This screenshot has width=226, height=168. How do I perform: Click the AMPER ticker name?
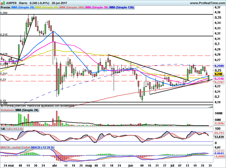tap(11, 3)
